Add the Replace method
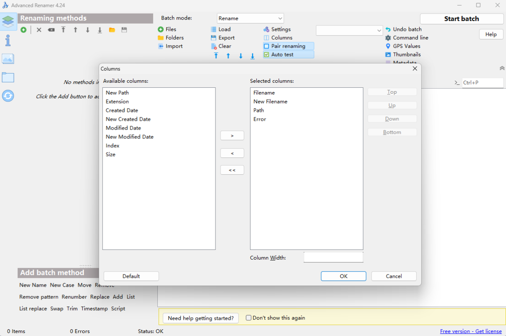Image resolution: width=506 pixels, height=336 pixels. tap(100, 297)
